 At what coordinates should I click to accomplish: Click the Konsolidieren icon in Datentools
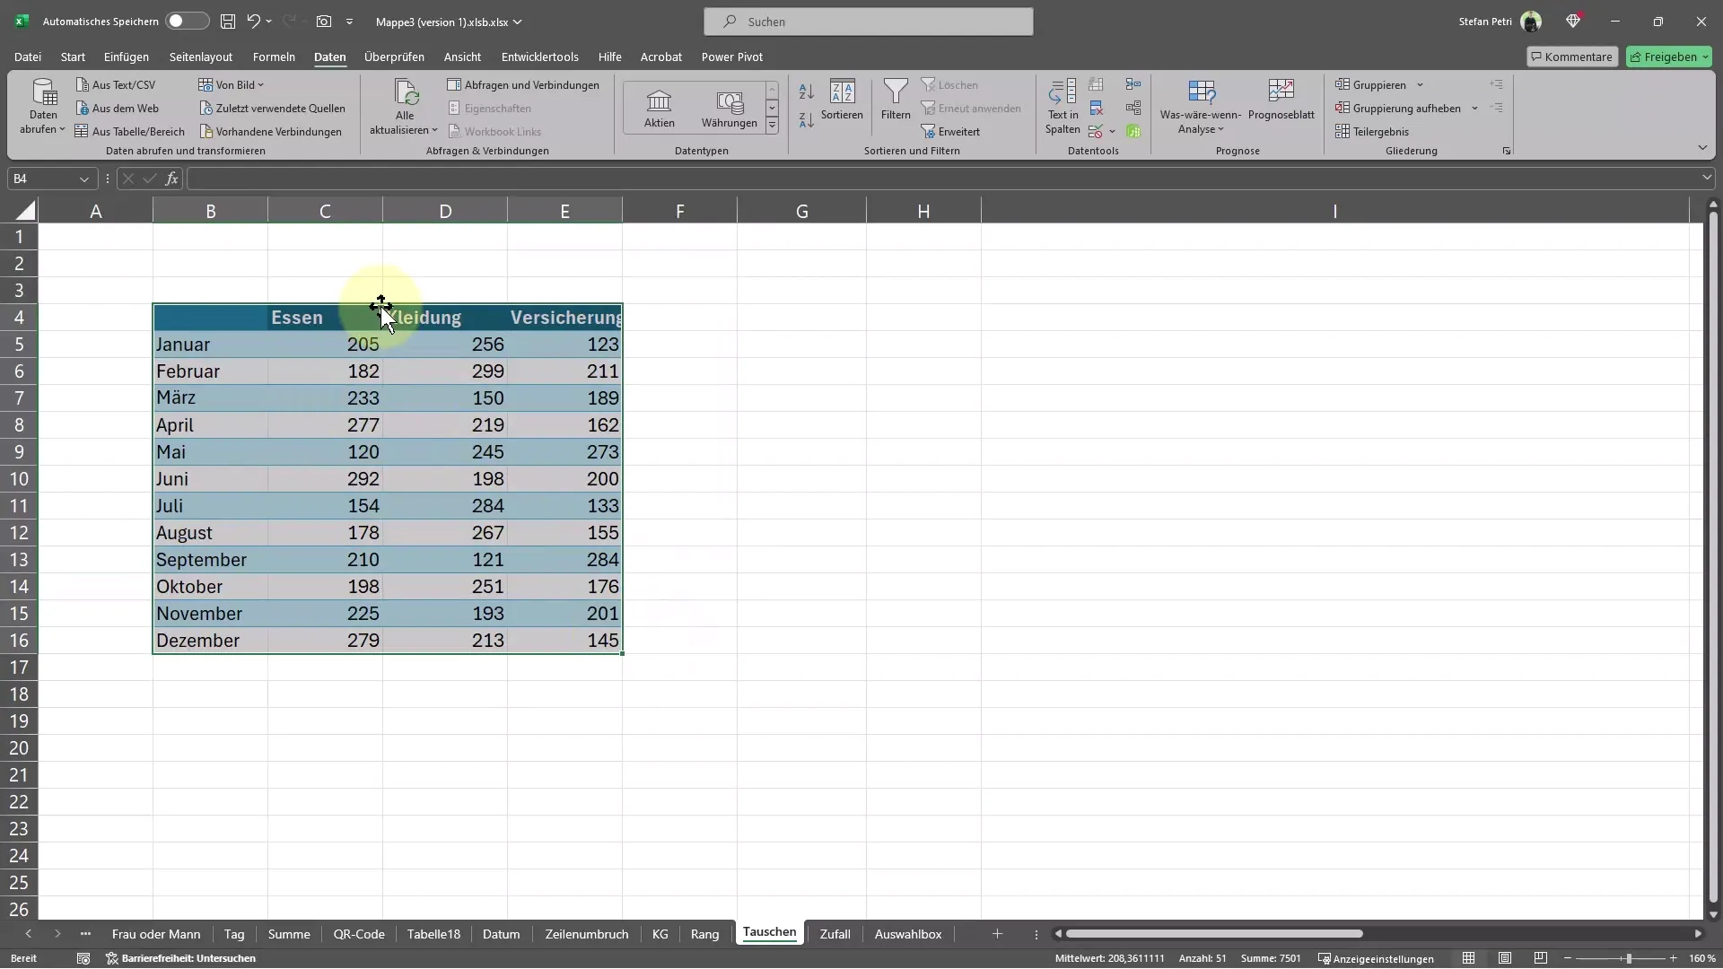point(1133,84)
